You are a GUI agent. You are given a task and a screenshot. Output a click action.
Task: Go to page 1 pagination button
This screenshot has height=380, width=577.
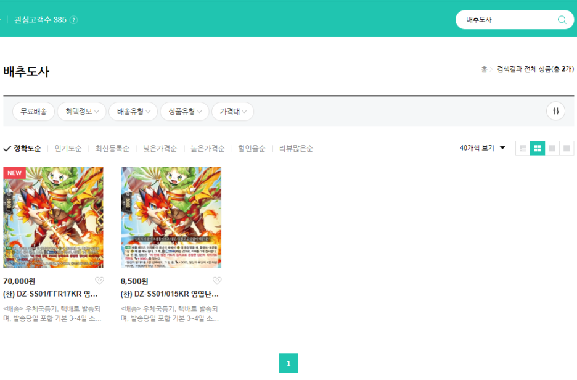tap(288, 363)
